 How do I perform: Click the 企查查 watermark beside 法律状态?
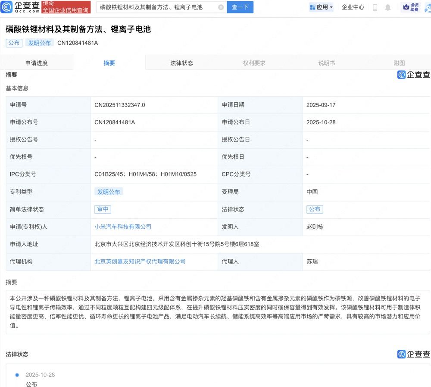coord(413,354)
